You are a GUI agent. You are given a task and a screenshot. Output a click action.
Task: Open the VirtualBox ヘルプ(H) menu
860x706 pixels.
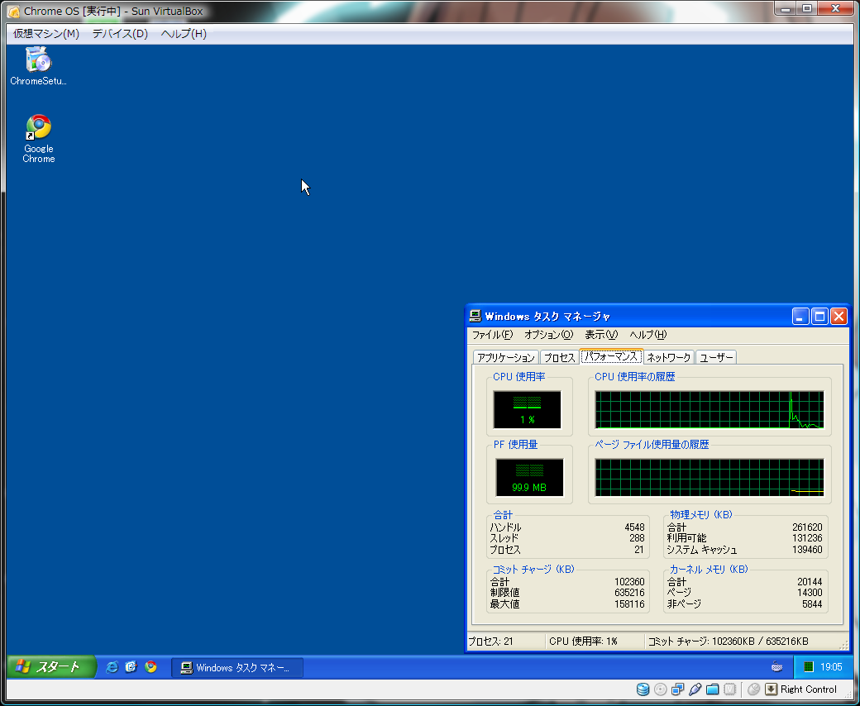[184, 33]
